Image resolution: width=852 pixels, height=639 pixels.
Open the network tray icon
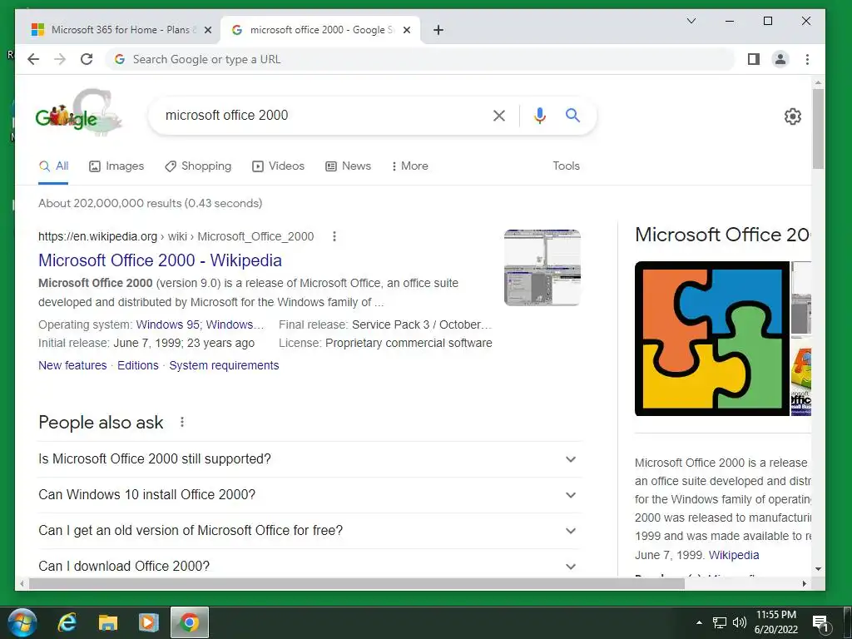point(720,622)
